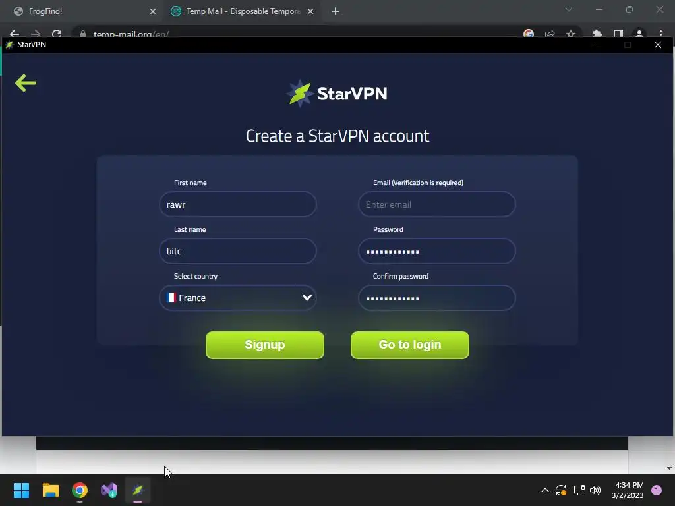Focus the Enter email input field
675x506 pixels.
(x=436, y=204)
